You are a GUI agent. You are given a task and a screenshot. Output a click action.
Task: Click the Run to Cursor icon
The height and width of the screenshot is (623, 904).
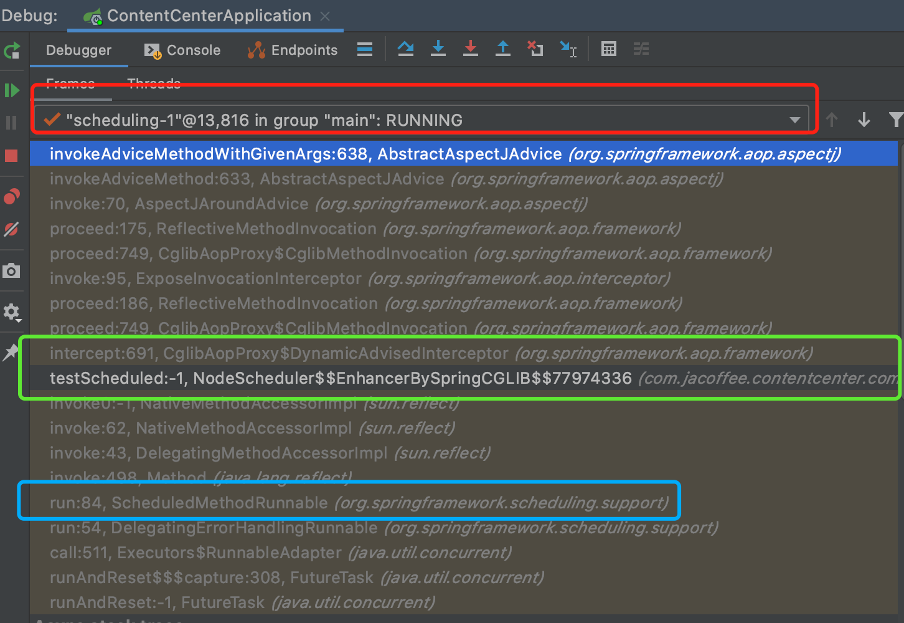click(568, 49)
